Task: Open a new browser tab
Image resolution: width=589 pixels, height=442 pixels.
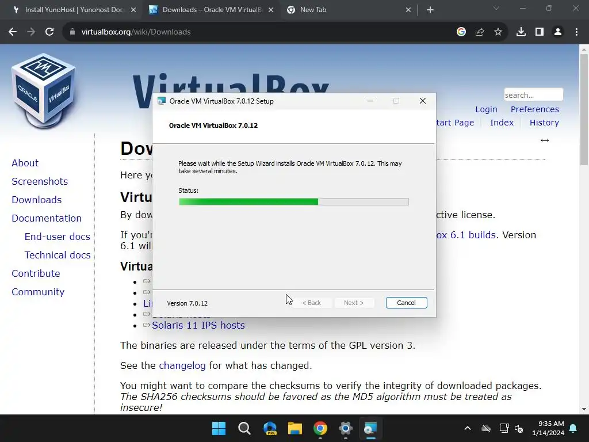Action: [x=430, y=10]
